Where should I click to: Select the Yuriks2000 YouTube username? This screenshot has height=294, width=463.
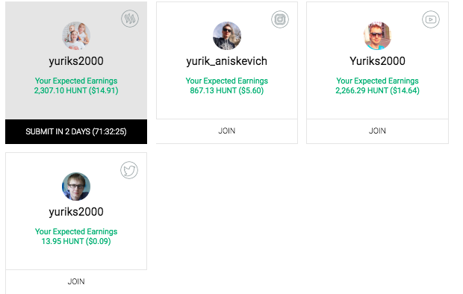(377, 61)
